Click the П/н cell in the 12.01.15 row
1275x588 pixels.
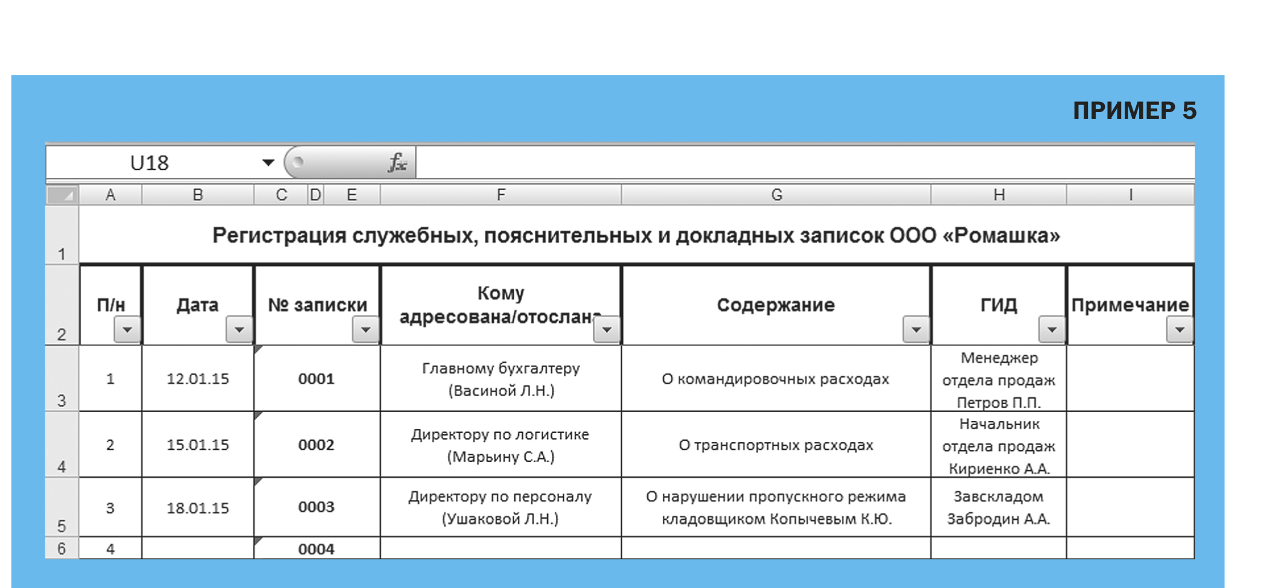click(110, 379)
